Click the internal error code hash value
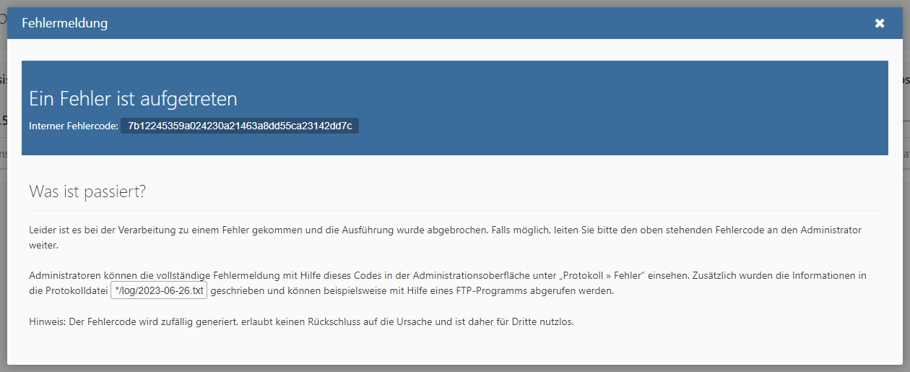 click(x=240, y=126)
